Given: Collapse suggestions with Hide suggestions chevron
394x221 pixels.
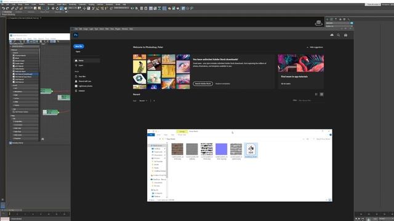Looking at the screenshot, I should coord(308,47).
